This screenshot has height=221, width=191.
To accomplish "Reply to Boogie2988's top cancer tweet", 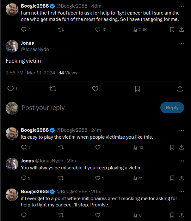I will [24, 29].
